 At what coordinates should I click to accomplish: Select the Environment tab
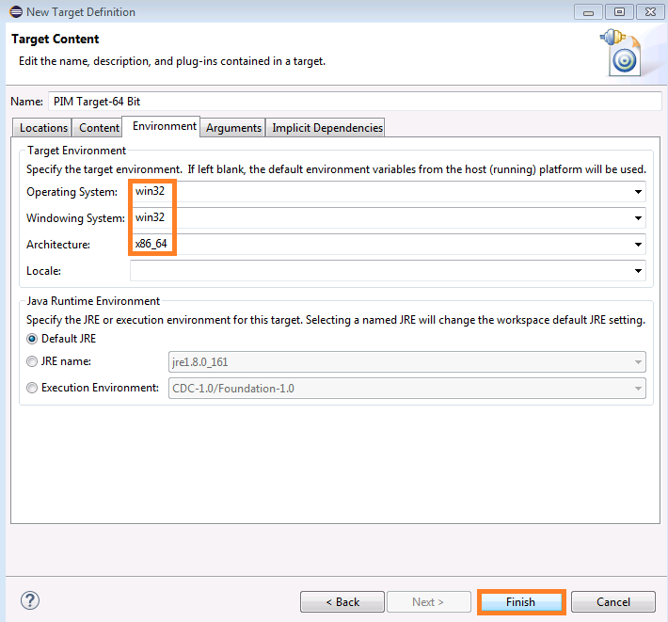pos(164,126)
